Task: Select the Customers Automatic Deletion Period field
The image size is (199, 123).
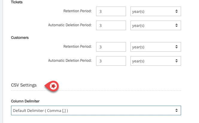Action: click(x=111, y=61)
